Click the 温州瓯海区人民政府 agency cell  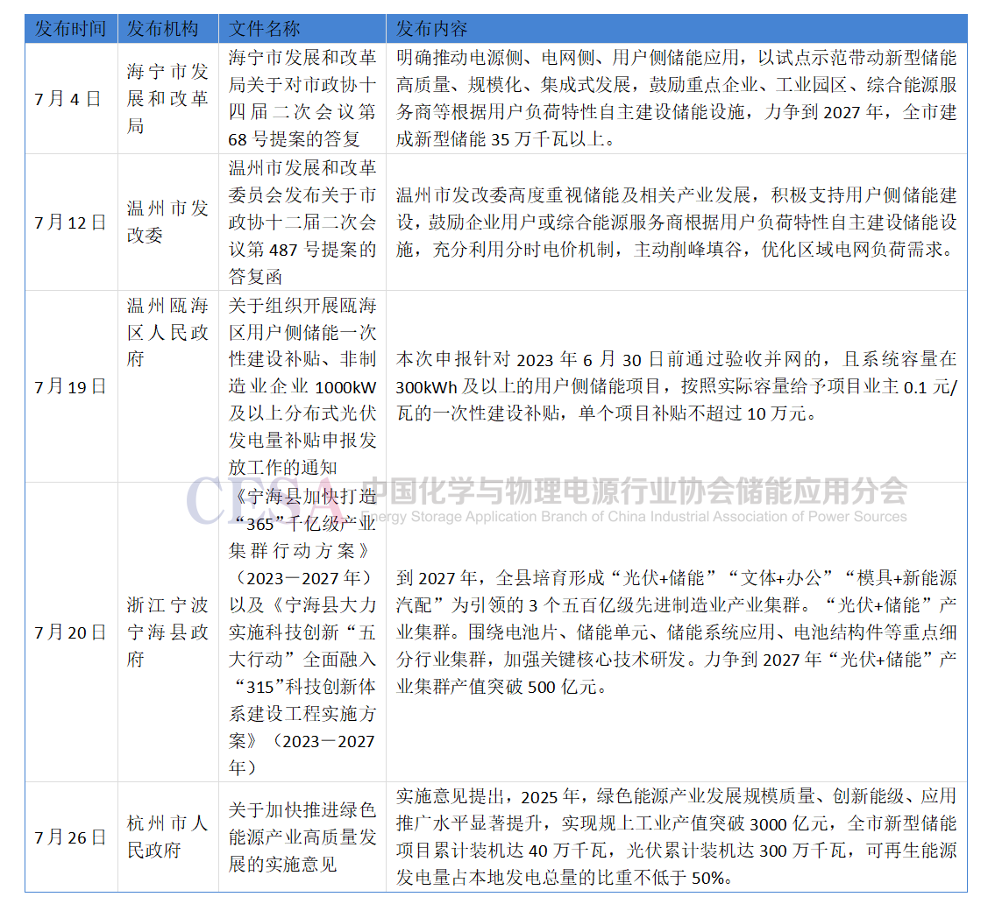pyautogui.click(x=167, y=333)
